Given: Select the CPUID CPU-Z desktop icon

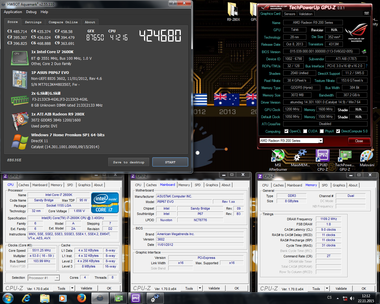Looking at the screenshot, I should click(322, 160).
